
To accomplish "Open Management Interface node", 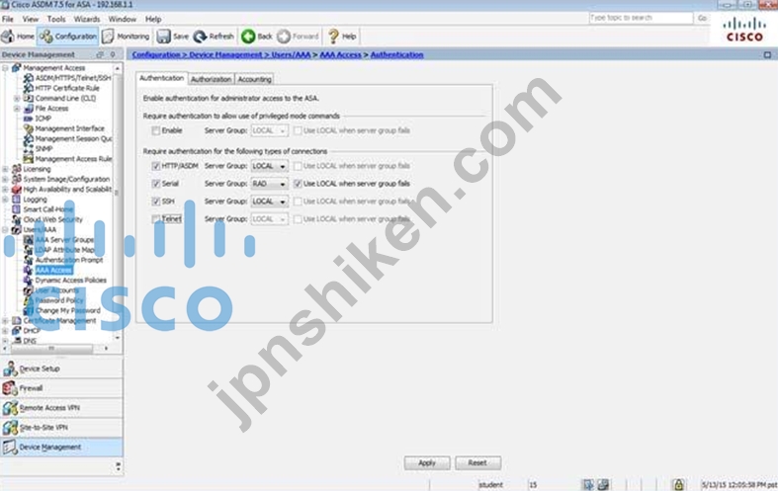I will 69,128.
